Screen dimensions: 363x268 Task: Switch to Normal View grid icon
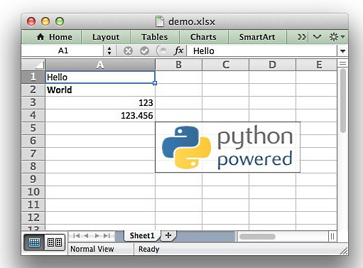point(34,242)
